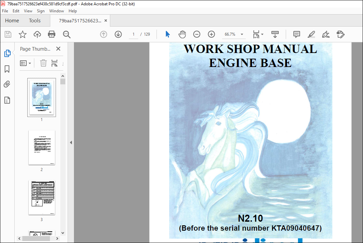Open the Content document panel
Screen dimensions: 363x243
[7, 100]
